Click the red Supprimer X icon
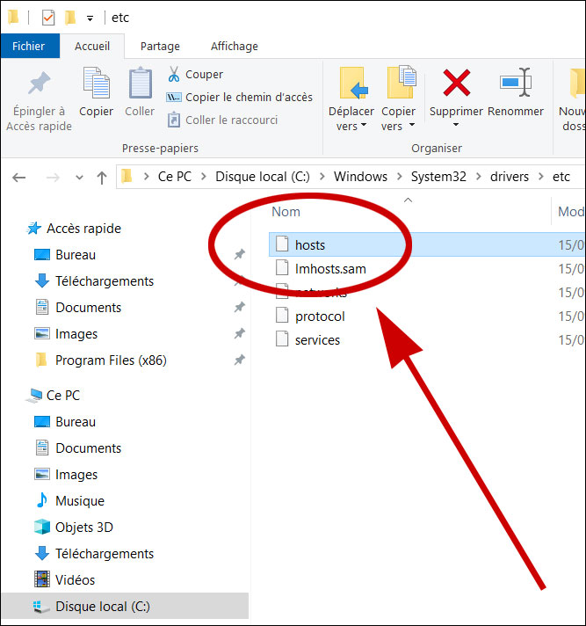The height and width of the screenshot is (626, 586). click(x=456, y=83)
